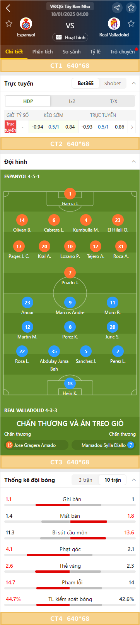Open the Phân tích tab
This screenshot has height=625, width=140.
(x=43, y=52)
